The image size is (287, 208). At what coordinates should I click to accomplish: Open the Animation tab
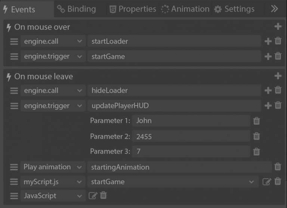(186, 9)
